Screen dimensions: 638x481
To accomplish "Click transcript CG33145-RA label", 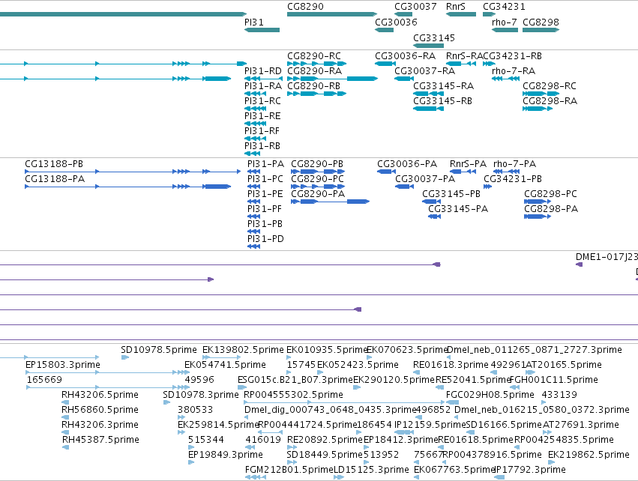I will pyautogui.click(x=443, y=86).
